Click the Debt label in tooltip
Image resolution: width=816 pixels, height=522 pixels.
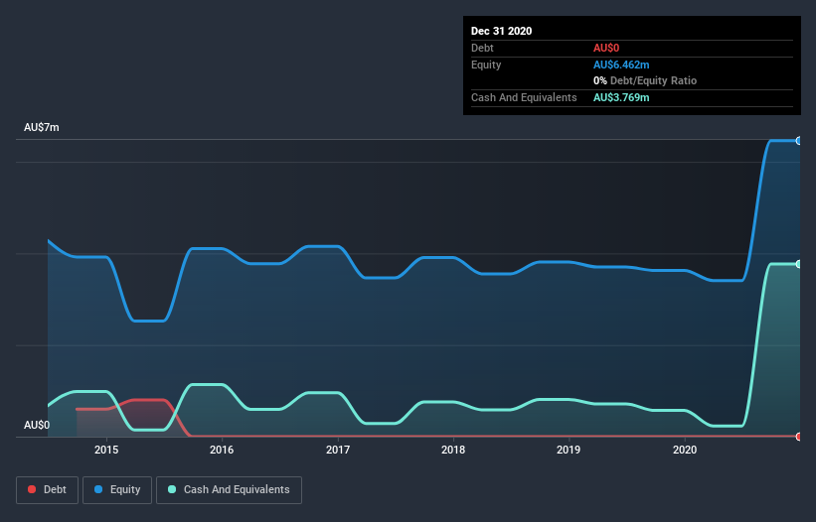pos(482,48)
